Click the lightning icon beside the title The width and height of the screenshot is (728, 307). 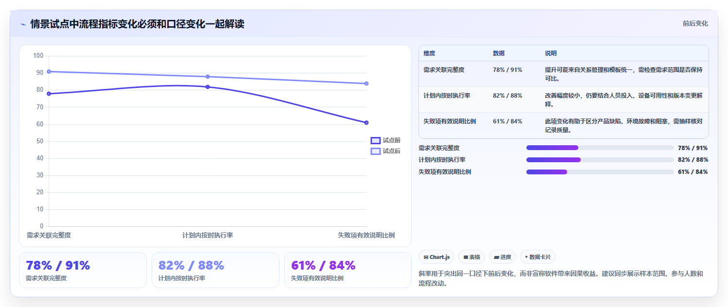click(23, 24)
